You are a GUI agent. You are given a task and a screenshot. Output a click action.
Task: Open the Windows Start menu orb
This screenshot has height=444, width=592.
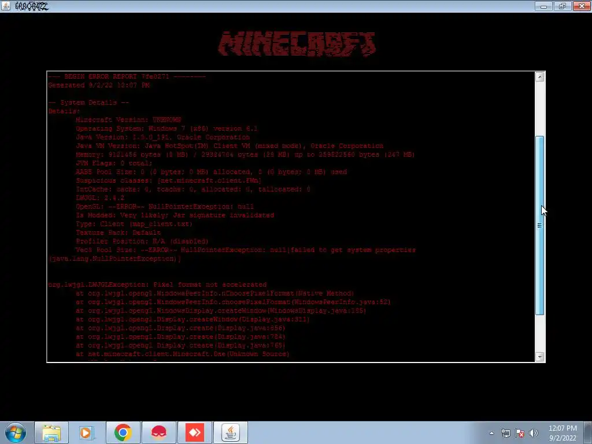pos(16,432)
